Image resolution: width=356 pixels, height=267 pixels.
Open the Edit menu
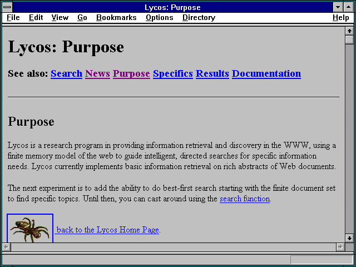(36, 18)
